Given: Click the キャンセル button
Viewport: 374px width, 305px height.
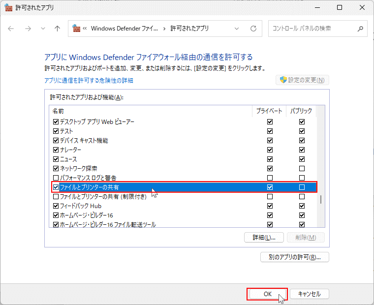Looking at the screenshot, I should 310,294.
